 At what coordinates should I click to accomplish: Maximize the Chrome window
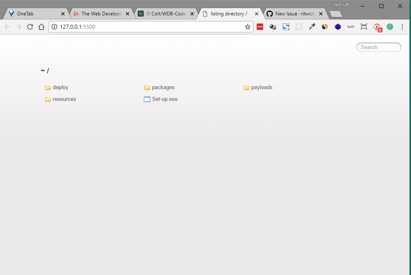pyautogui.click(x=381, y=6)
